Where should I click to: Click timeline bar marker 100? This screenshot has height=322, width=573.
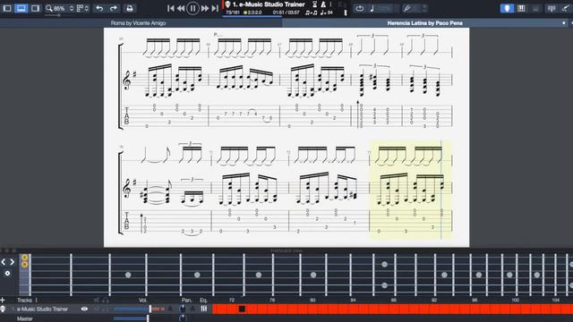[x=515, y=301]
